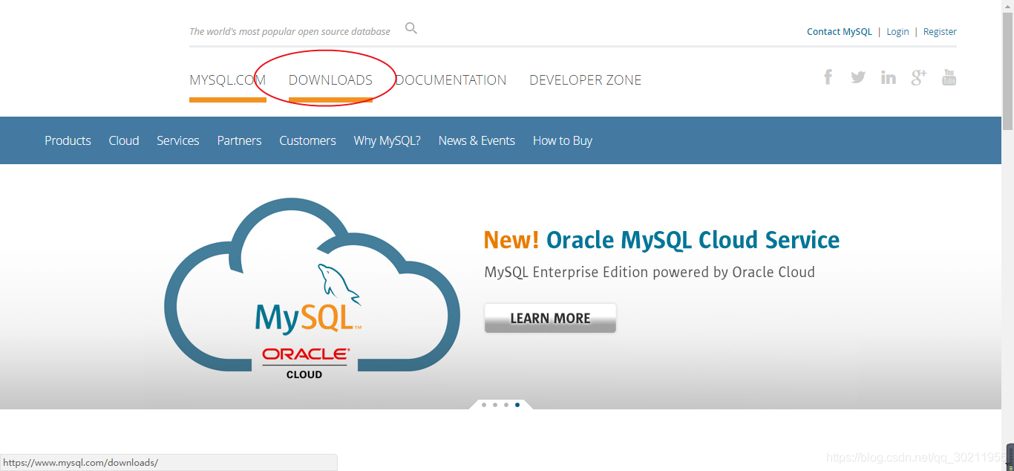Select the second carousel dot
The height and width of the screenshot is (471, 1014).
click(x=495, y=405)
